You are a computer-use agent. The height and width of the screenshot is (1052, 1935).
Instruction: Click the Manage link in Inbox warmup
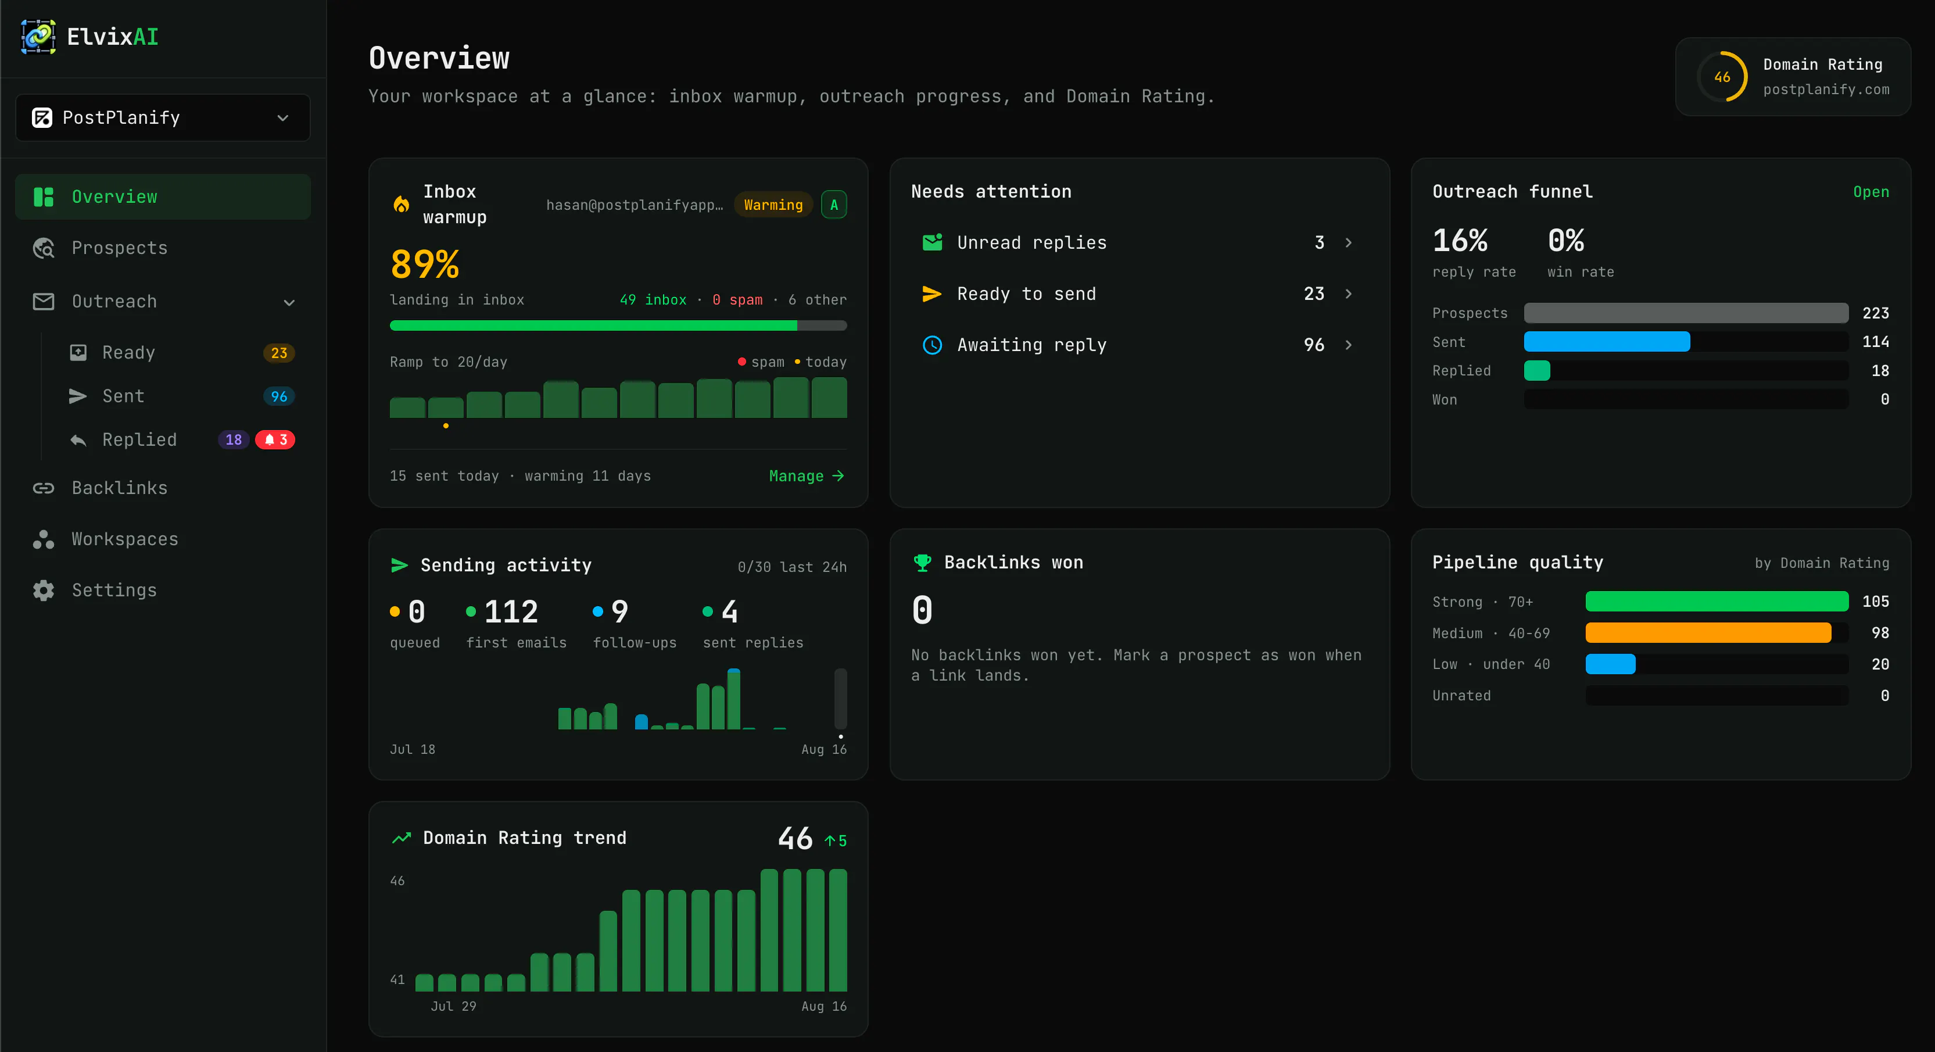[807, 477]
